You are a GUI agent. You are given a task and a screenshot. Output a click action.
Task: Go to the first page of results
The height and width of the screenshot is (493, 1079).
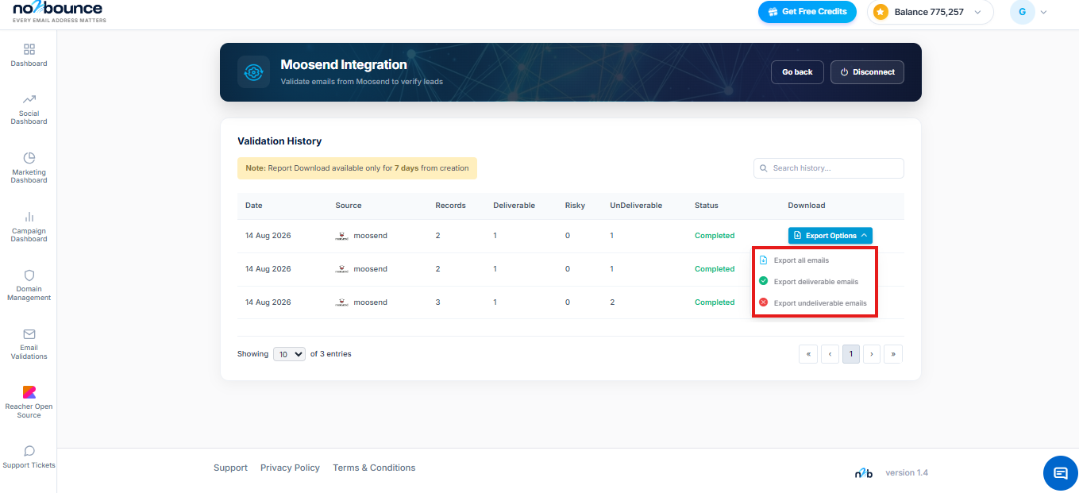click(808, 354)
